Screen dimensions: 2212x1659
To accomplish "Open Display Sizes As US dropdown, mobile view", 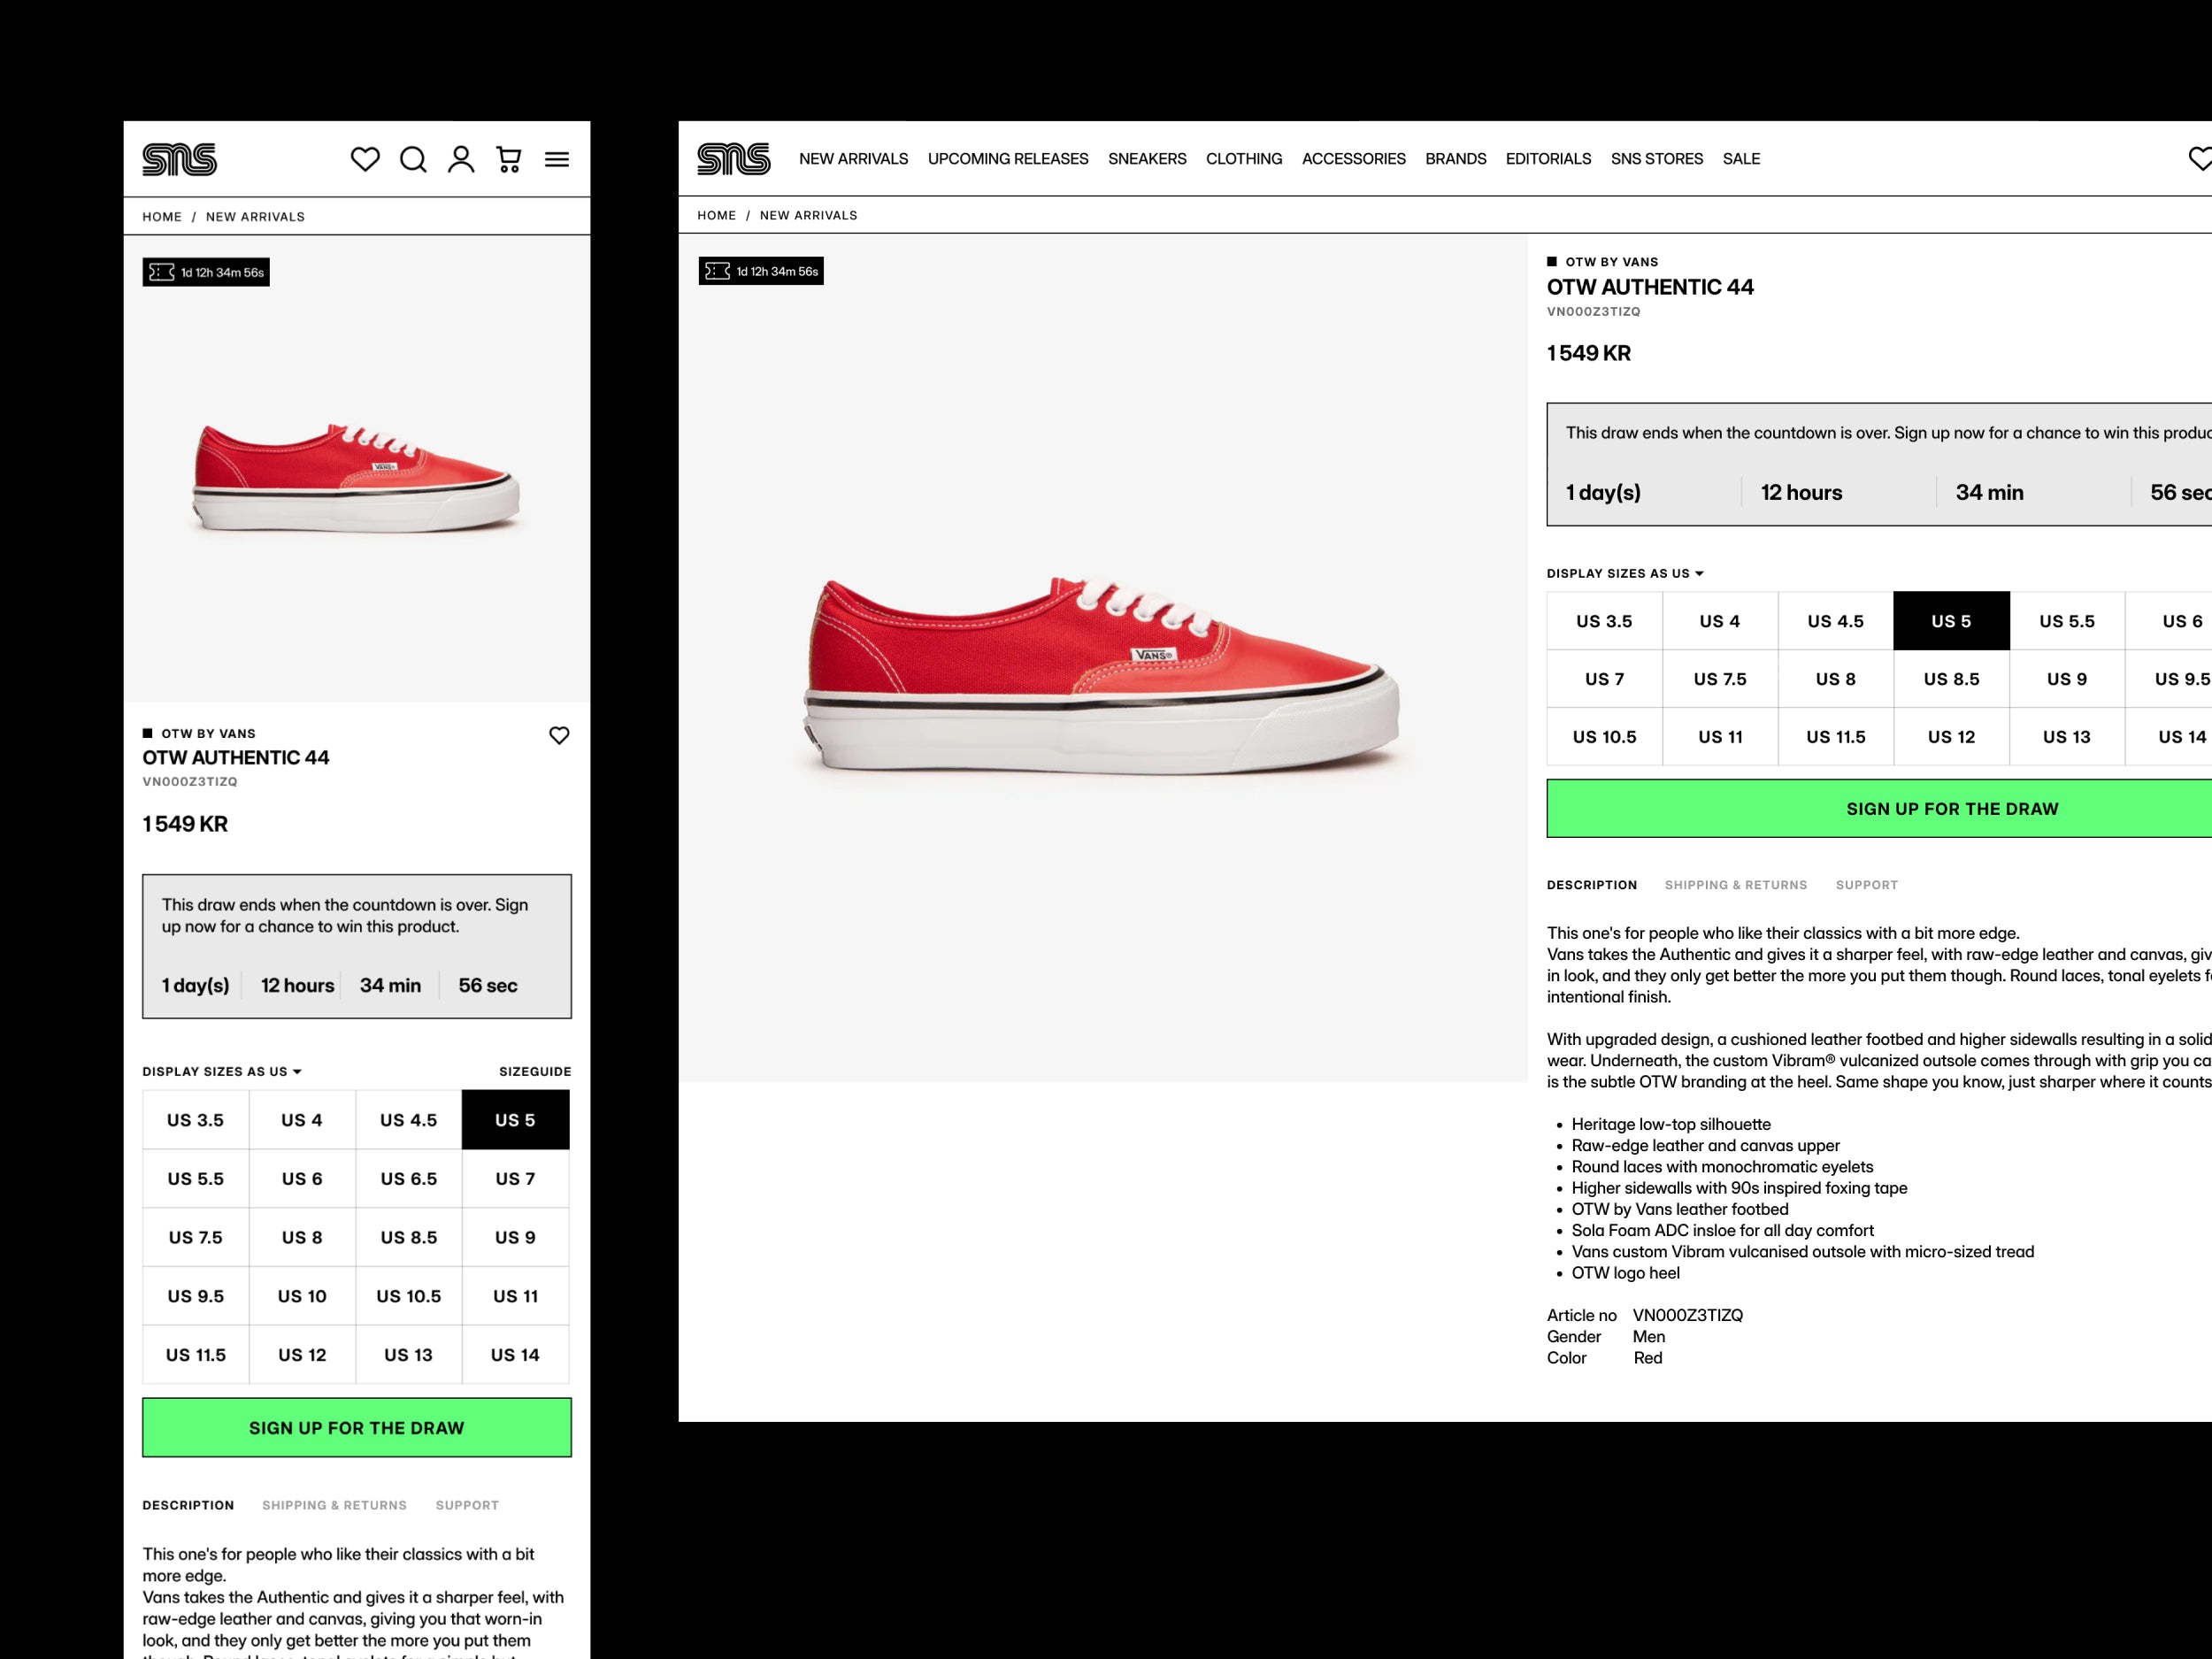I will pos(222,1071).
